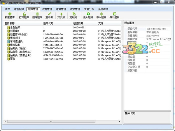Open 知识点 lightbulb tool
The height and width of the screenshot is (131, 175).
click(61, 14)
